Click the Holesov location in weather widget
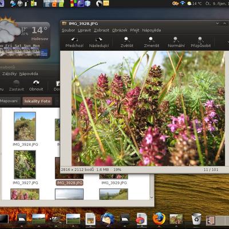Image resolution: width=229 pixels, height=229 pixels. pyautogui.click(x=40, y=39)
